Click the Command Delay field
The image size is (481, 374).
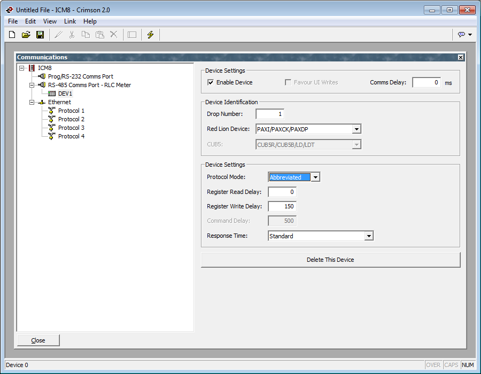pos(282,221)
